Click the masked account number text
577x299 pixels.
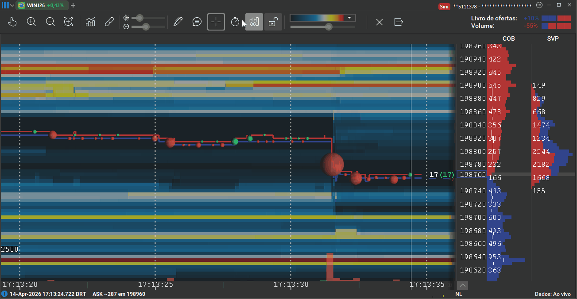coord(492,6)
